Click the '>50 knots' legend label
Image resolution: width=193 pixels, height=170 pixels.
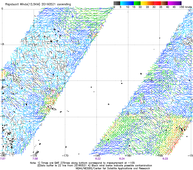pyautogui.click(x=185, y=7)
